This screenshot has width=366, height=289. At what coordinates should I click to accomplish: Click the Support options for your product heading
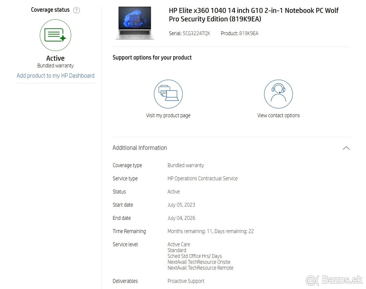[x=152, y=58]
